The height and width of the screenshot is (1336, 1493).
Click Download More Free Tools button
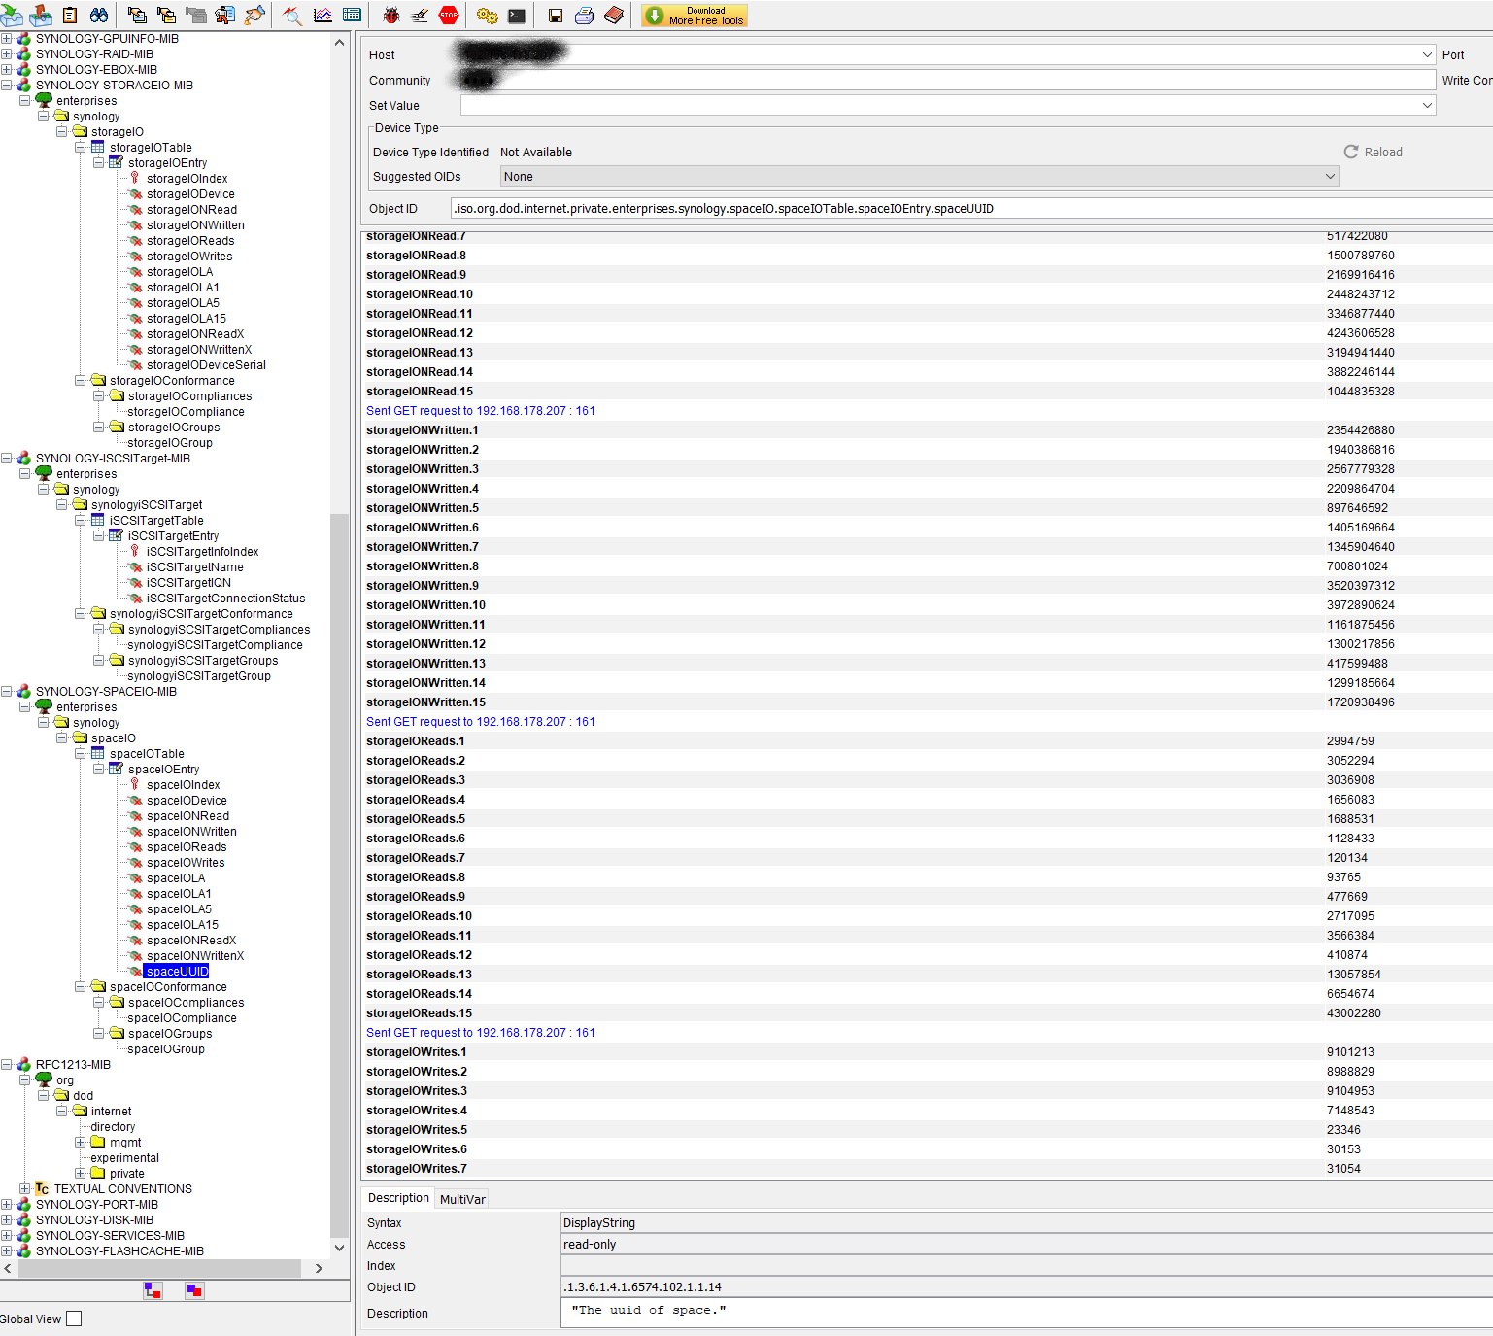(x=695, y=16)
